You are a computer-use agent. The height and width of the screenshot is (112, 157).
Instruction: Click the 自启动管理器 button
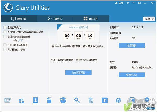[78, 72]
